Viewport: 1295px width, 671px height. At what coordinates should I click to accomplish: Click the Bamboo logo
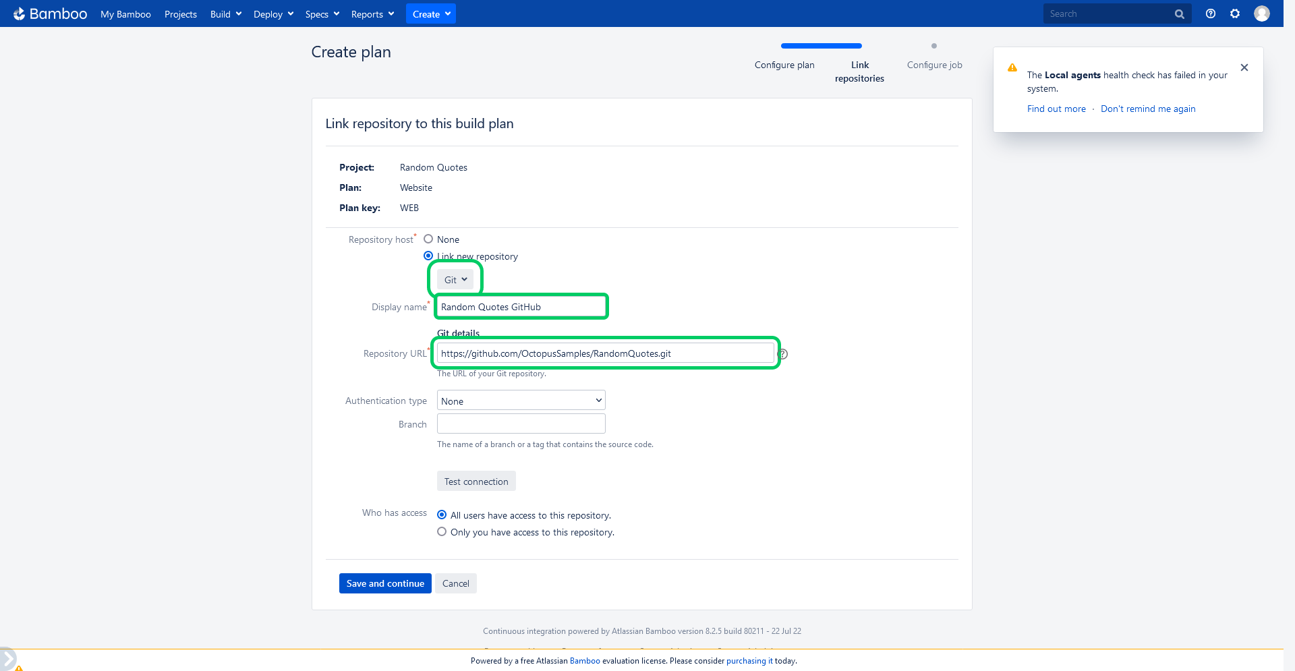pos(50,13)
